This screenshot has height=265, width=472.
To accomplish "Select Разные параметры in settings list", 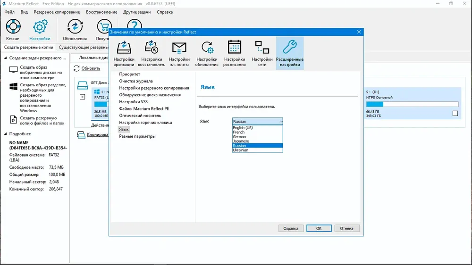I will click(x=137, y=136).
